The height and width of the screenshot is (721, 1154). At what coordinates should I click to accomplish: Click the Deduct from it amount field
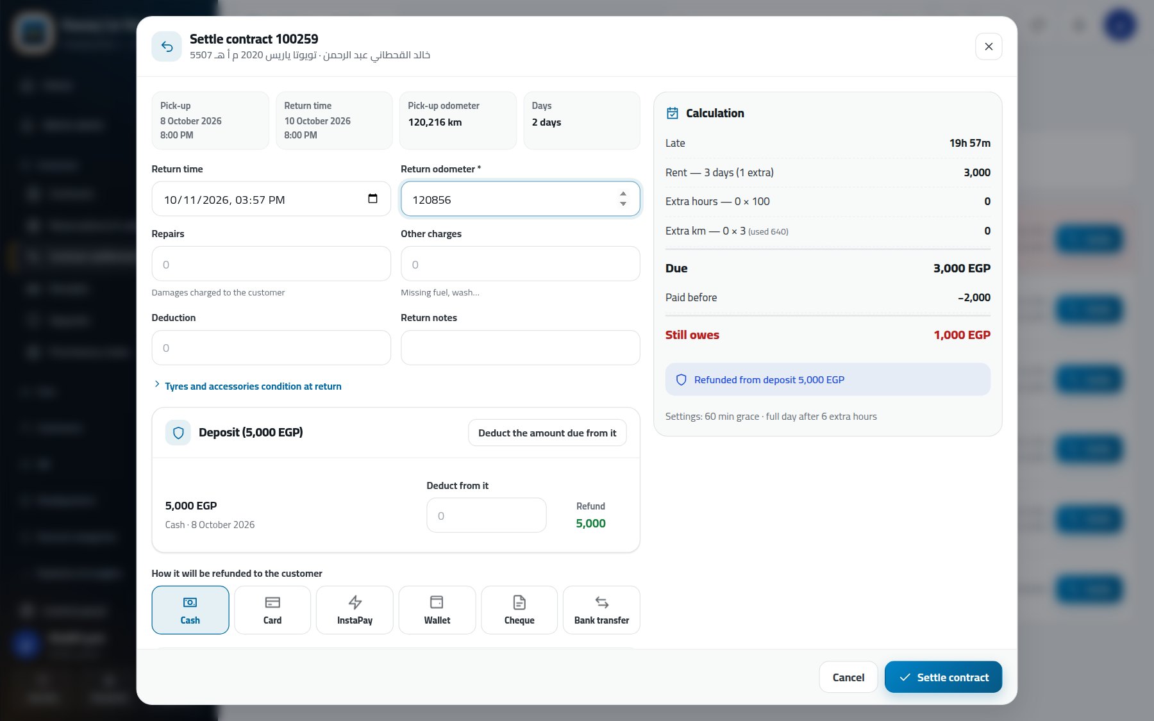click(x=487, y=515)
